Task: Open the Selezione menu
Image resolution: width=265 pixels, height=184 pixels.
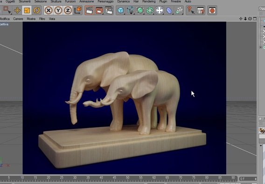Action: [x=41, y=1]
